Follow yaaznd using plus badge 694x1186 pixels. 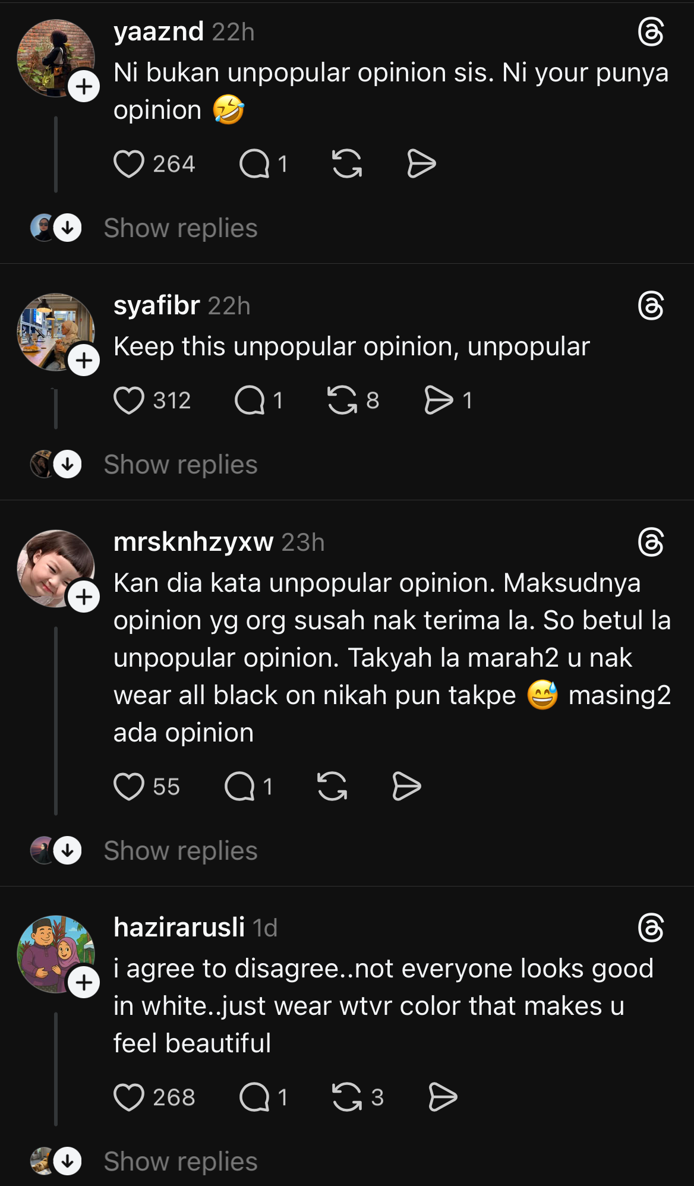[84, 87]
